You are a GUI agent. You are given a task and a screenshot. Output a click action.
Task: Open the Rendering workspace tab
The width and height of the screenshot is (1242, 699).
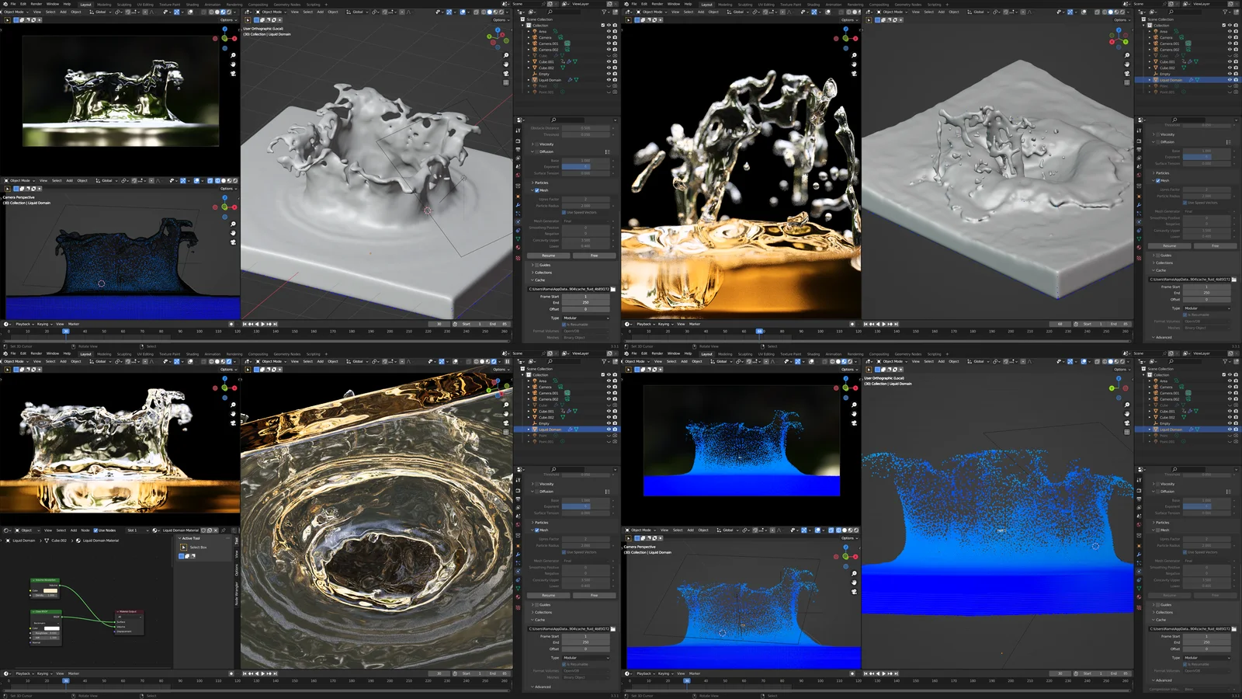(x=234, y=4)
